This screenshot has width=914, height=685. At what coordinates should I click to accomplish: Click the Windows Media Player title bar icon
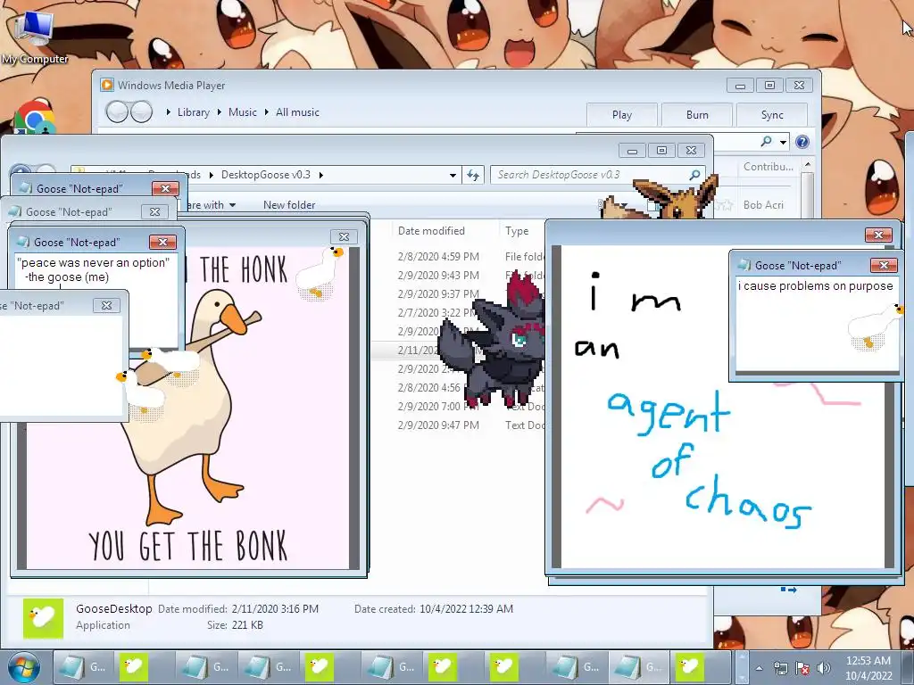[x=107, y=85]
